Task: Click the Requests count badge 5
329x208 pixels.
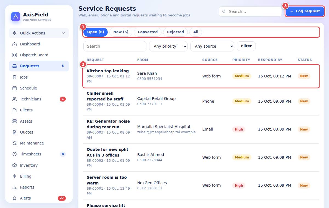Action: pos(63,66)
